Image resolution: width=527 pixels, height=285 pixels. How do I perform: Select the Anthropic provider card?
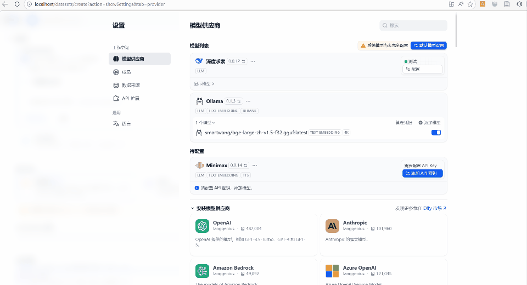coord(384,235)
